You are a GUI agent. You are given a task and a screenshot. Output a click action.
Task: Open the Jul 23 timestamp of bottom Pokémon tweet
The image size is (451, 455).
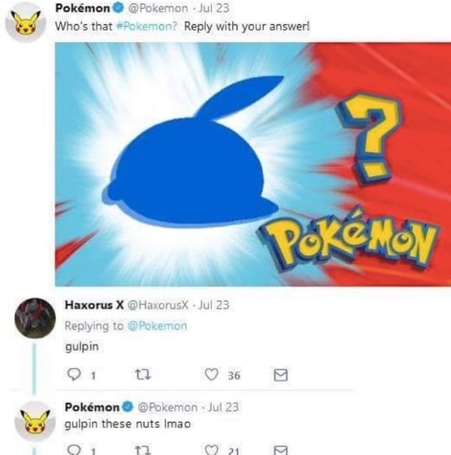click(223, 407)
